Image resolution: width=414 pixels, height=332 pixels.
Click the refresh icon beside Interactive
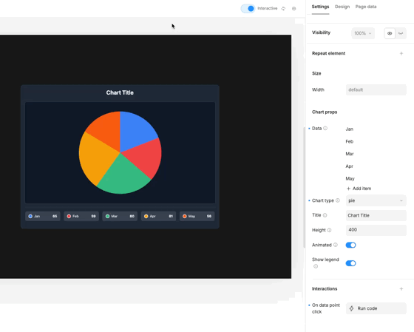pos(283,8)
